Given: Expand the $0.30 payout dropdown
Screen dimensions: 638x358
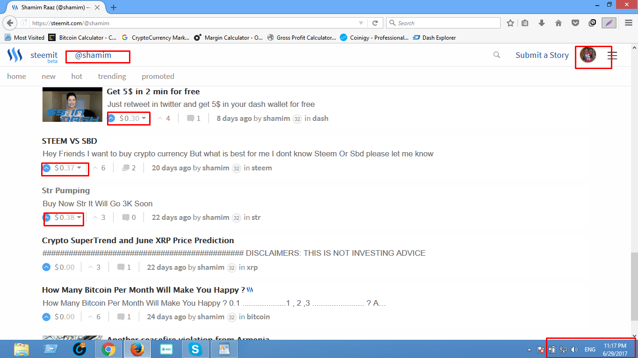Looking at the screenshot, I should tap(144, 119).
